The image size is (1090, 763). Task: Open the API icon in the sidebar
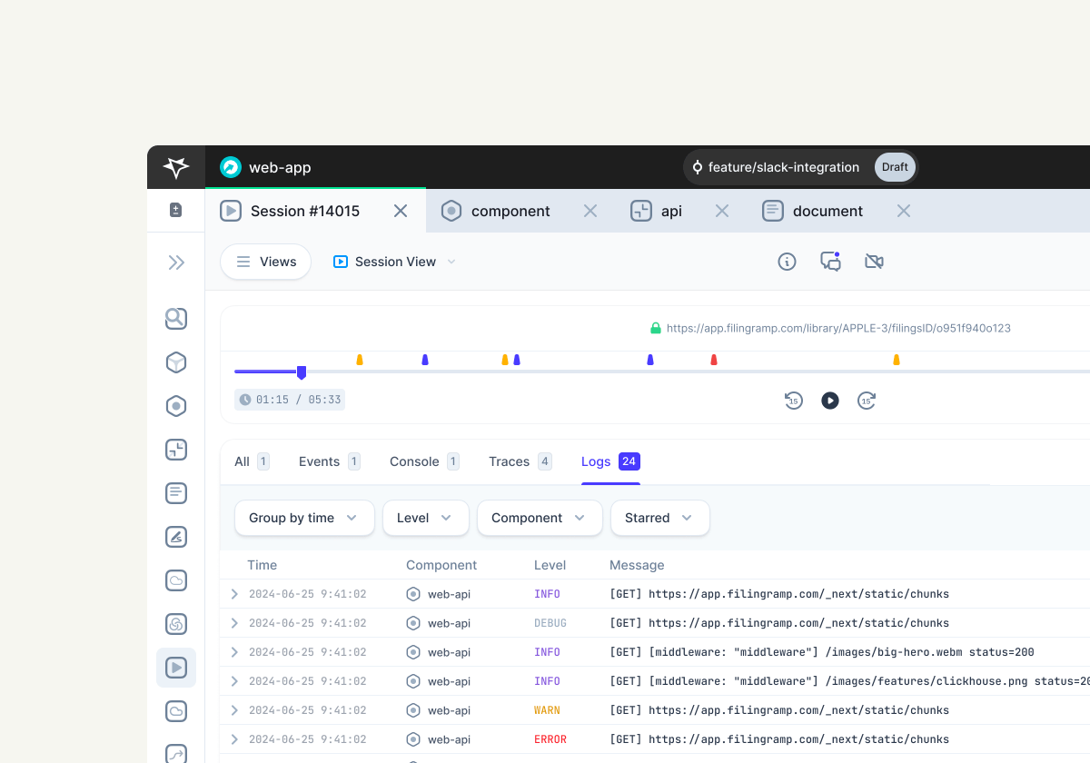click(176, 450)
